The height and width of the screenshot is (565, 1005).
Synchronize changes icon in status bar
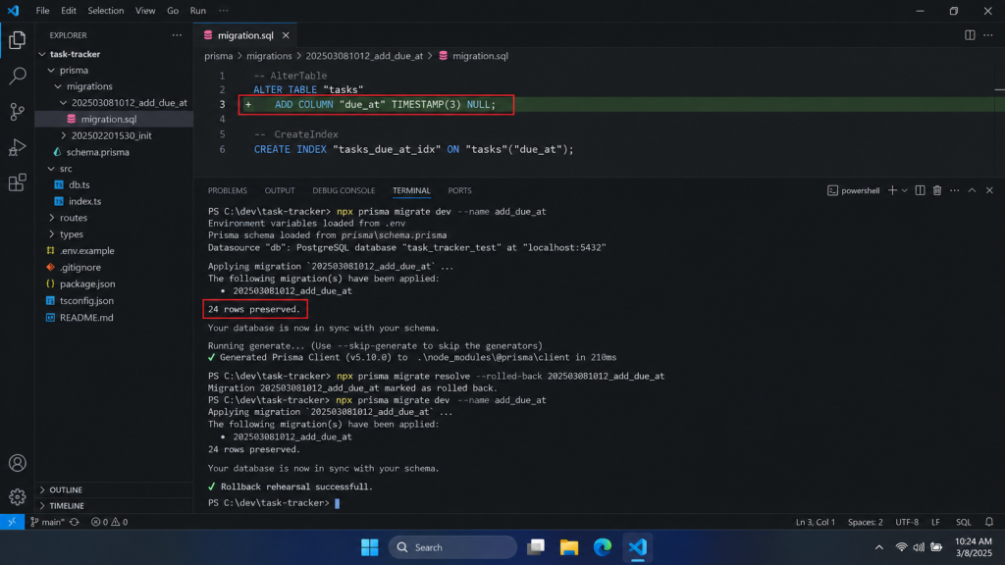pos(75,522)
